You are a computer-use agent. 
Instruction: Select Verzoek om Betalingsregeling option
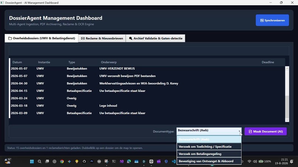[x=209, y=154]
